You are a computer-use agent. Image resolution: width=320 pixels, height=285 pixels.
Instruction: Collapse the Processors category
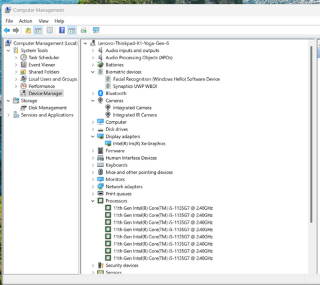pos(93,201)
